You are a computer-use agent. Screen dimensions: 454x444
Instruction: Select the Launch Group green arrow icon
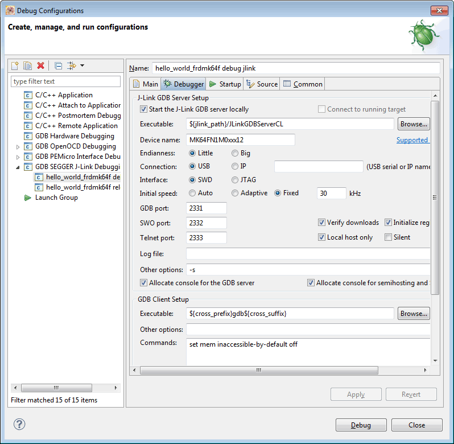point(28,198)
